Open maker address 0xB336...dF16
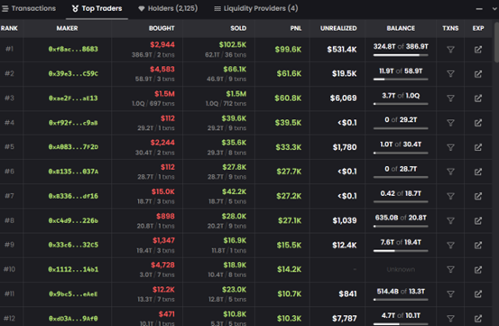This screenshot has height=326, width=499. [73, 196]
